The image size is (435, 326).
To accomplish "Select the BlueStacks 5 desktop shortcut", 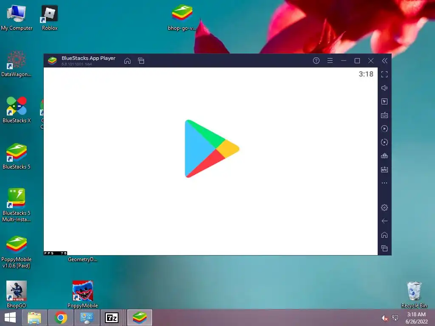I will pyautogui.click(x=17, y=156).
